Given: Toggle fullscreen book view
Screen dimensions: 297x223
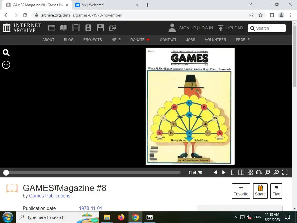Looking at the screenshot, I should [x=285, y=172].
